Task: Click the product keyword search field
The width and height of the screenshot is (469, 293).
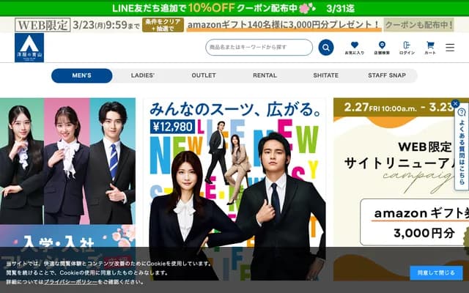Action: [x=256, y=48]
